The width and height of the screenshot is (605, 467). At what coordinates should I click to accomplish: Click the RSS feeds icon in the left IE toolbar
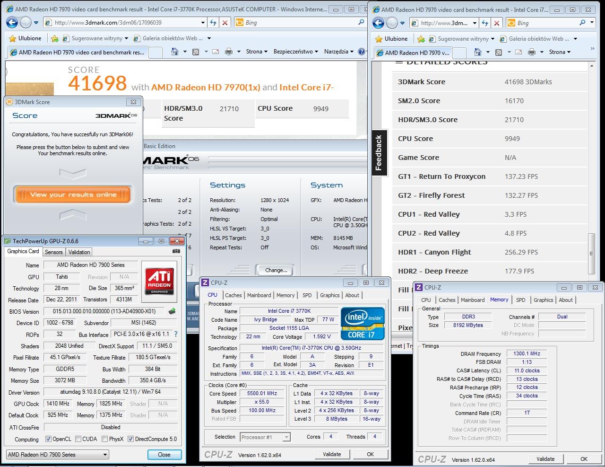click(x=196, y=52)
